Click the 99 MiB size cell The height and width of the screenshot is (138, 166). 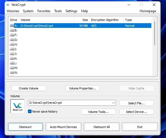point(84,26)
